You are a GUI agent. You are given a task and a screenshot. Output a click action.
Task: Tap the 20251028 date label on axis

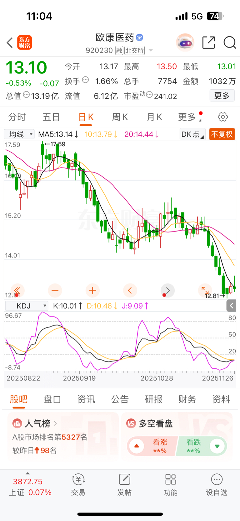[x=157, y=378]
